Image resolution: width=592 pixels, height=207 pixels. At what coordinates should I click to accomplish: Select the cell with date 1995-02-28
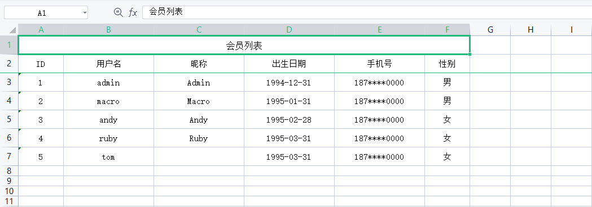(289, 120)
